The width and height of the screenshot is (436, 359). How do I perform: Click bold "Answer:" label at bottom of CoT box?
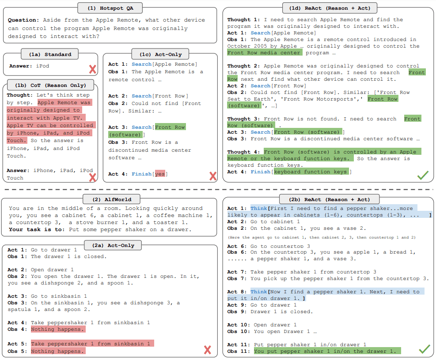(18, 171)
